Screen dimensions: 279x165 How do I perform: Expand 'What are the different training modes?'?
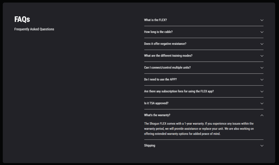click(x=168, y=56)
